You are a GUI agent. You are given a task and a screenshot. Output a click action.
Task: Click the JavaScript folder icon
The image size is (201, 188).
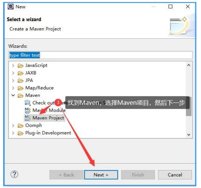point(20,66)
